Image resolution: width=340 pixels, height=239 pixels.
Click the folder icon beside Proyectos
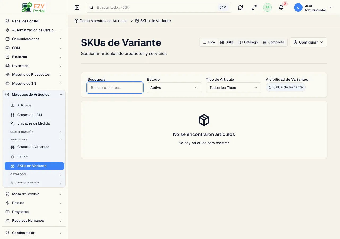(7, 212)
